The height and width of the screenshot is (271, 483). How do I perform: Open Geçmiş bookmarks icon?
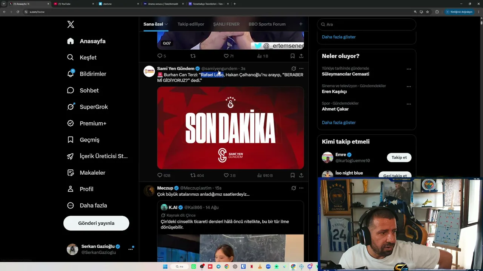tap(71, 140)
